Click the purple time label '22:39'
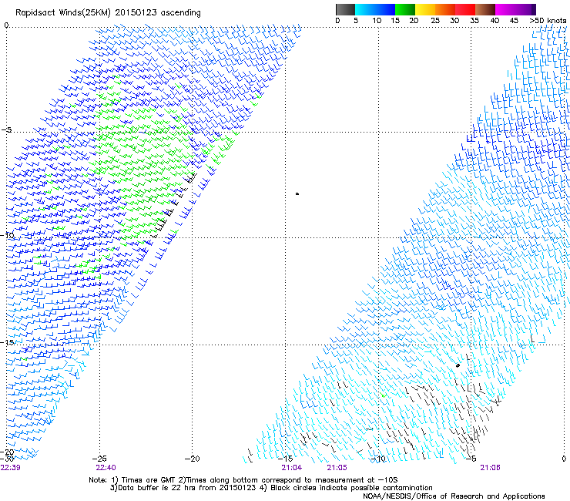This screenshot has height=501, width=570. coord(10,468)
